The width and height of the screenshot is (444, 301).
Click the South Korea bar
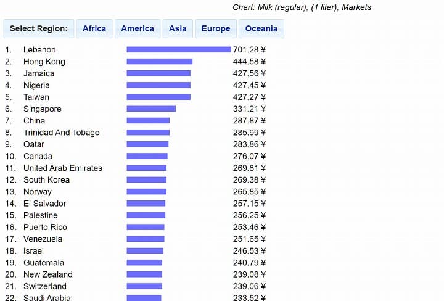(146, 180)
